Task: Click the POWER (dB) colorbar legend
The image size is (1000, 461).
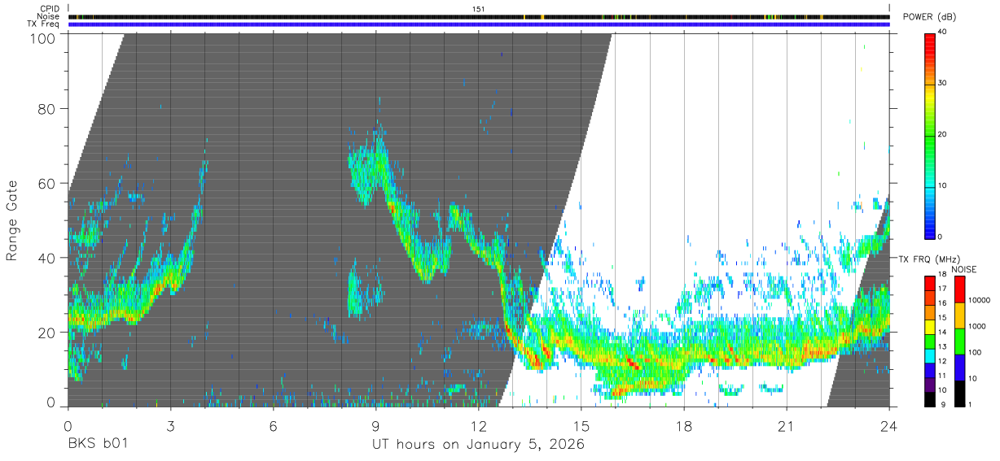Action: (x=929, y=135)
